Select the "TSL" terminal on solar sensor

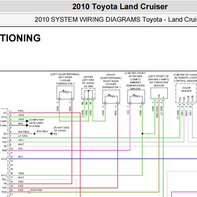coord(180,99)
